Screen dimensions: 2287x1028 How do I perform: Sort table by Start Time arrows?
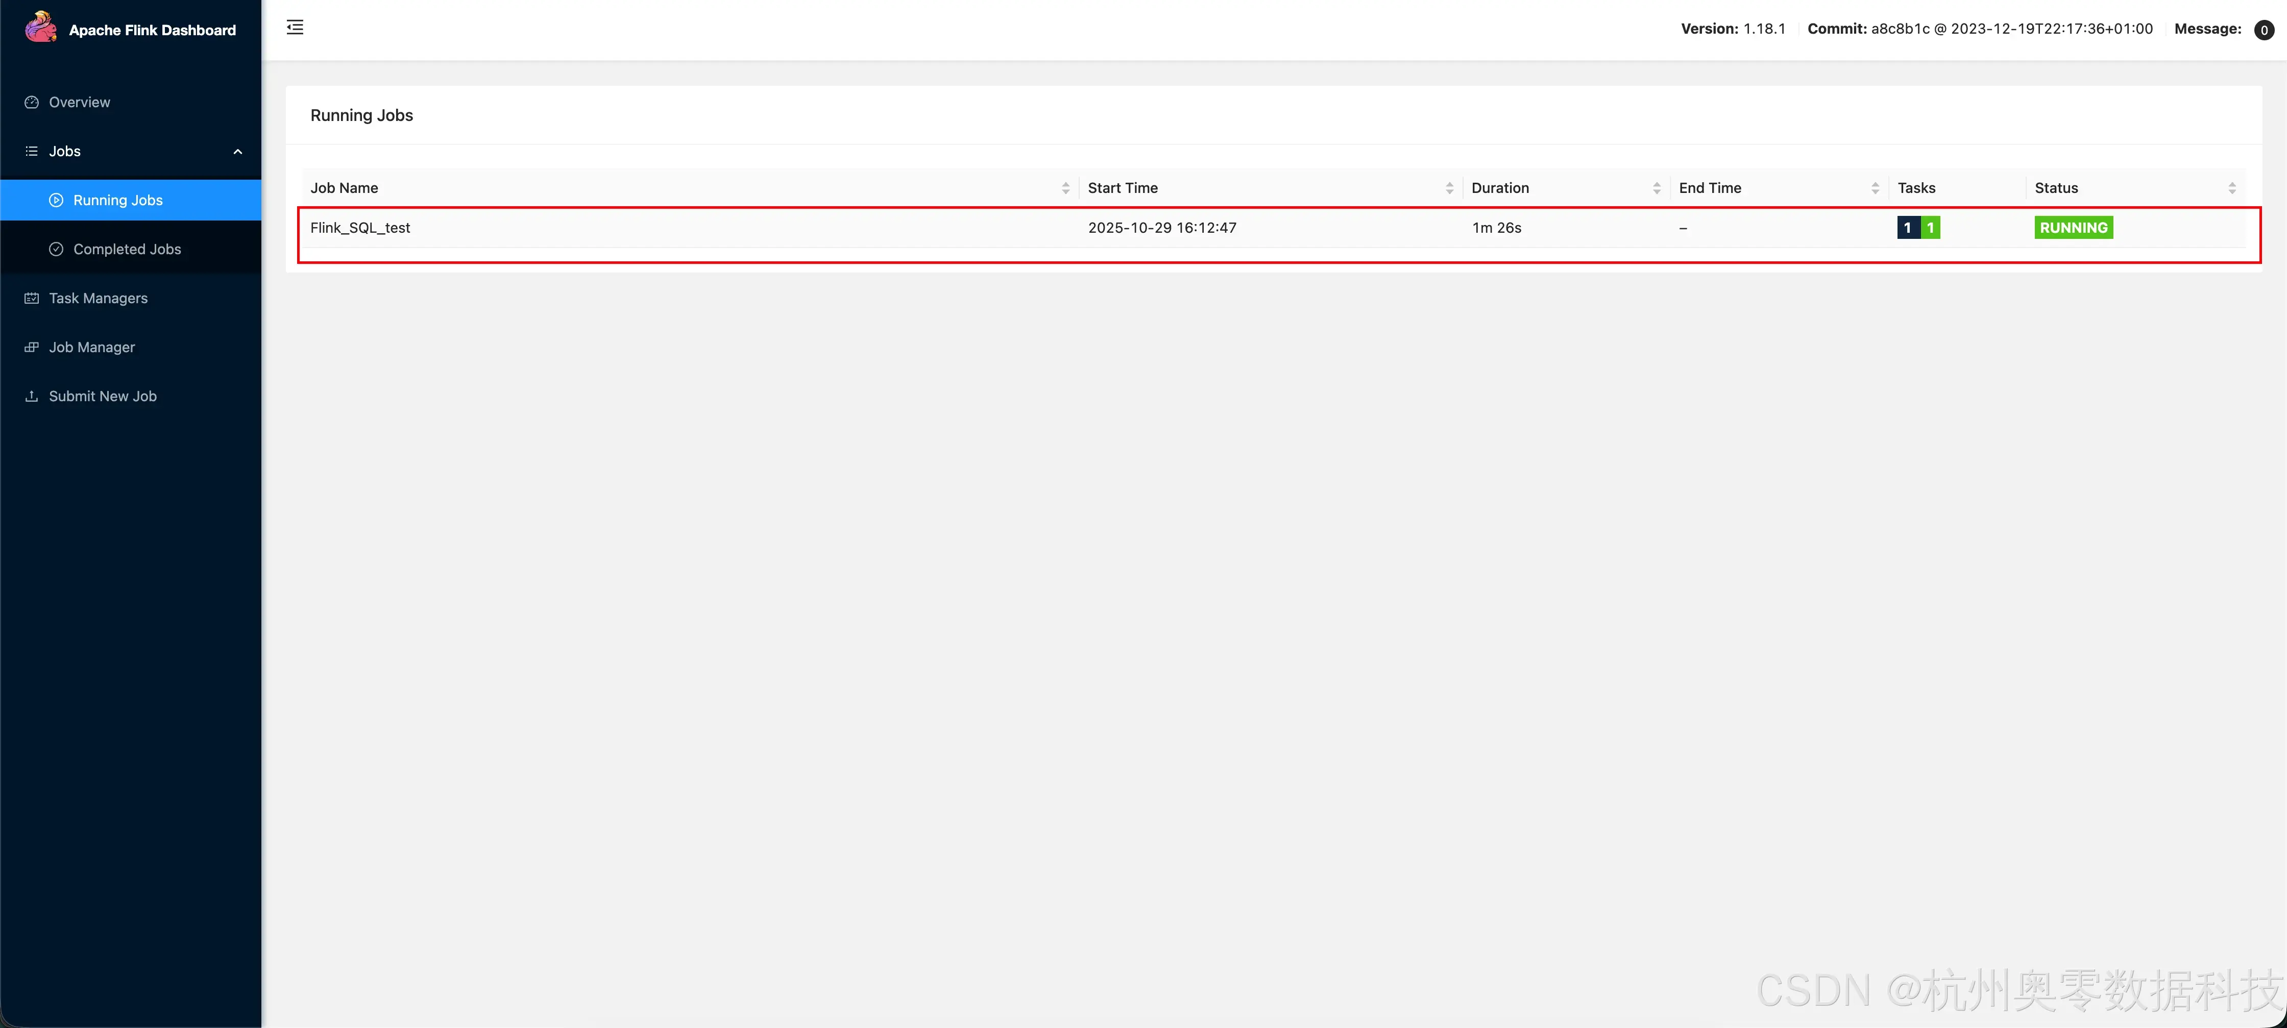coord(1449,188)
